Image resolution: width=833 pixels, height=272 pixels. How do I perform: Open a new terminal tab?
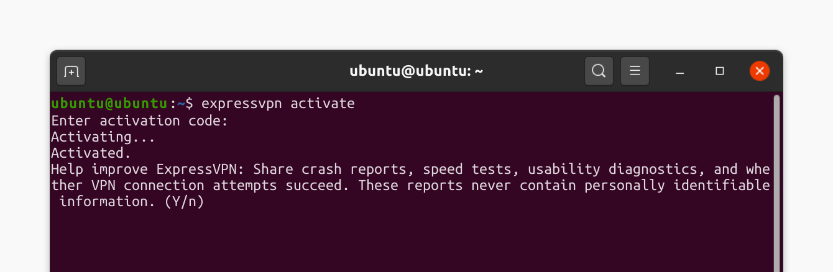click(71, 71)
